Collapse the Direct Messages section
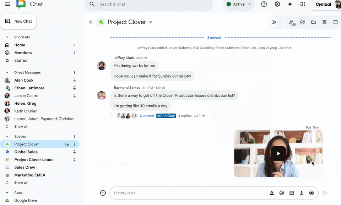Image resolution: width=341 pixels, height=205 pixels. click(x=7, y=72)
